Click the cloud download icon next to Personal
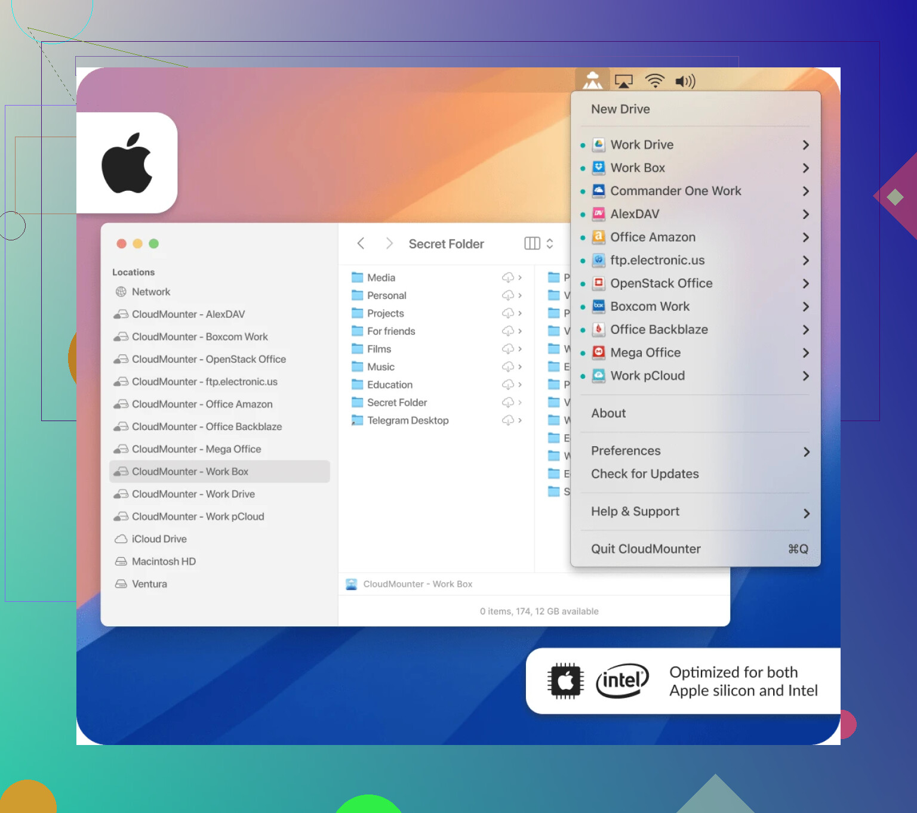917x813 pixels. pos(508,295)
